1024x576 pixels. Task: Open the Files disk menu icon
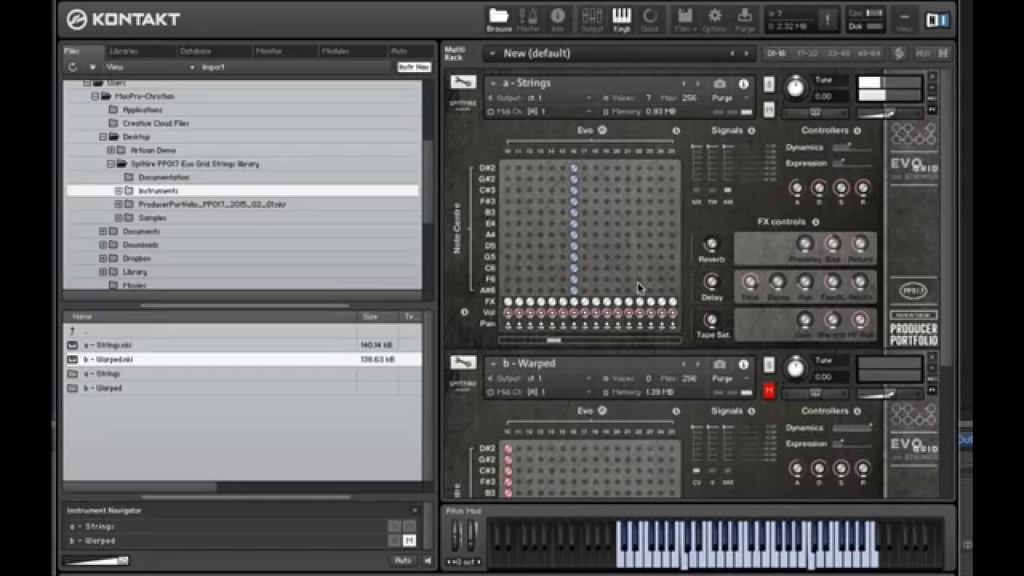(685, 19)
